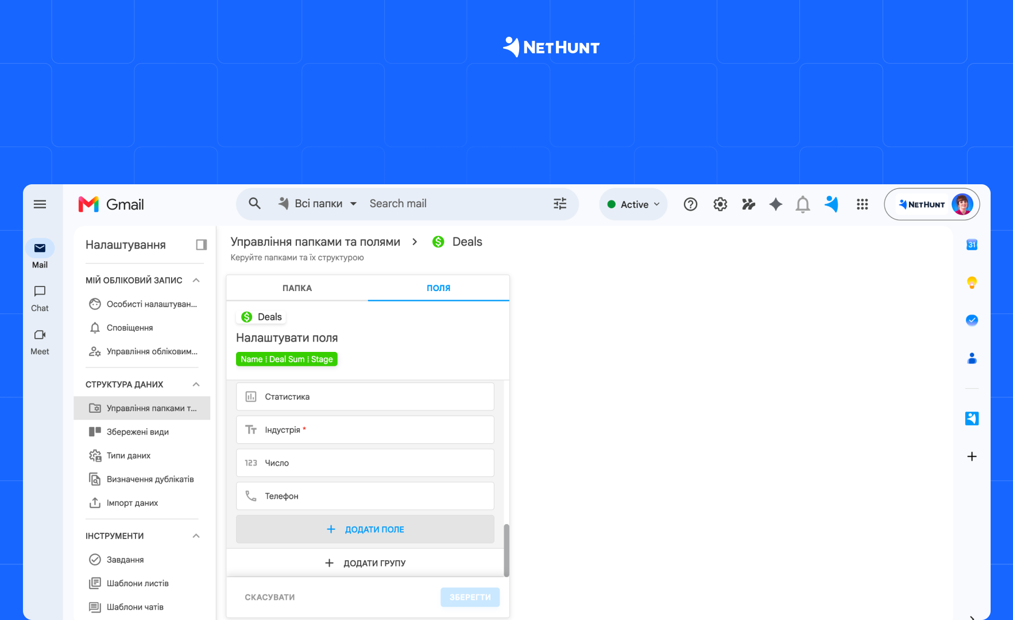Viewport: 1013px width, 620px height.
Task: Click the Deals folder chip
Action: pyautogui.click(x=262, y=317)
